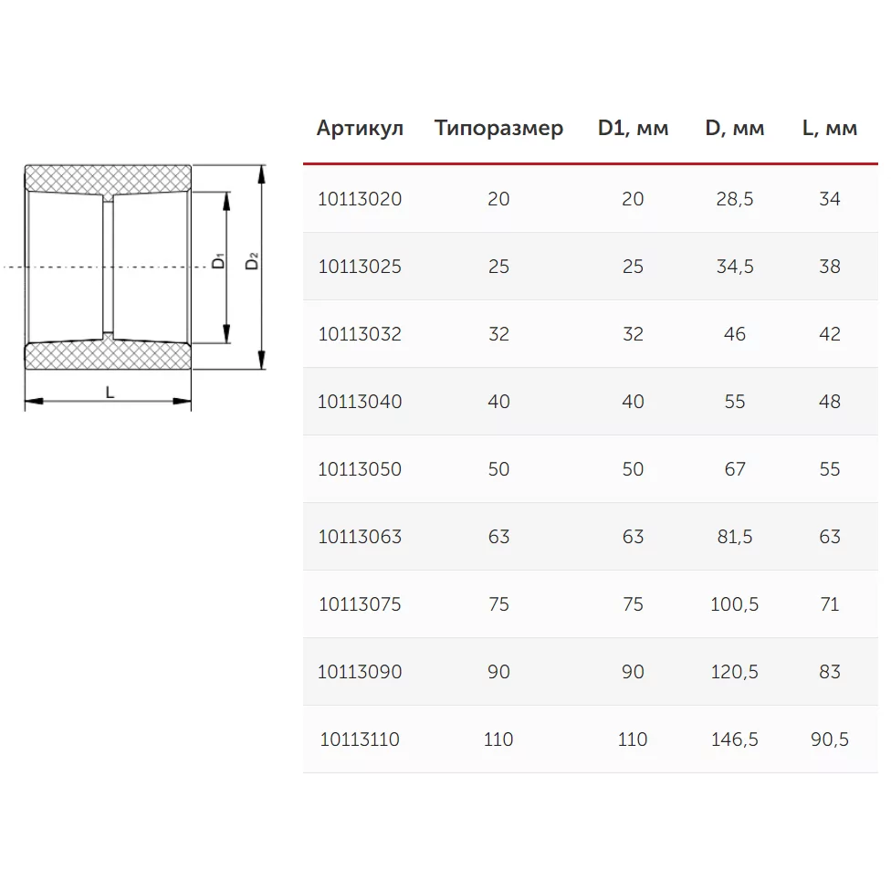This screenshot has width=891, height=891.
Task: Click the L value 34
Action: [829, 199]
